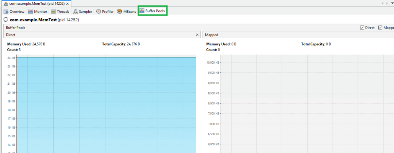The height and width of the screenshot is (153, 394).
Task: Go to the Profiler tab
Action: [105, 12]
